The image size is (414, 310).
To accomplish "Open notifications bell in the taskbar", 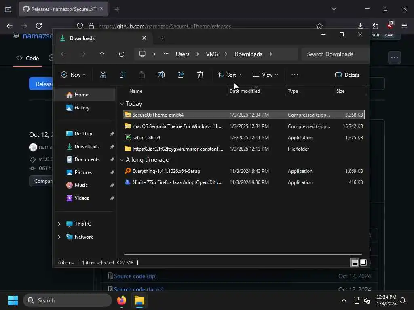I will [403, 300].
